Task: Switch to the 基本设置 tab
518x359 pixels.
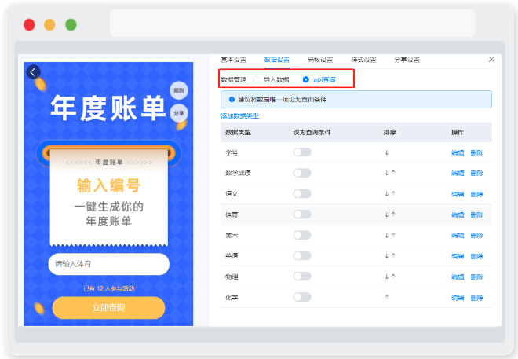Action: point(233,60)
